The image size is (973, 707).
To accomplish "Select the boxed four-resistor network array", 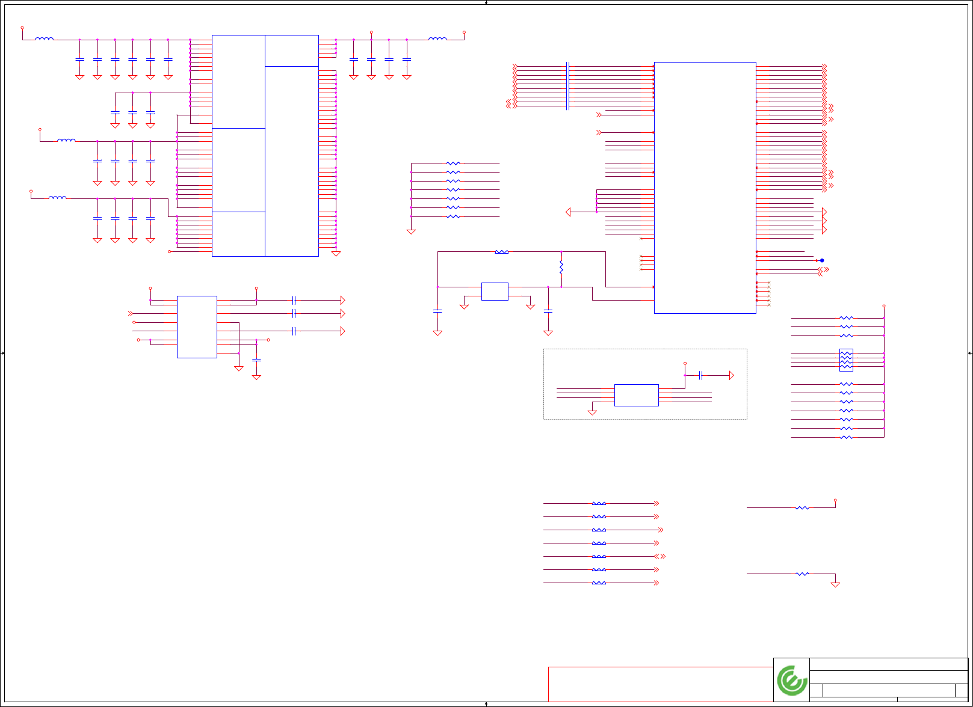I will pyautogui.click(x=846, y=360).
